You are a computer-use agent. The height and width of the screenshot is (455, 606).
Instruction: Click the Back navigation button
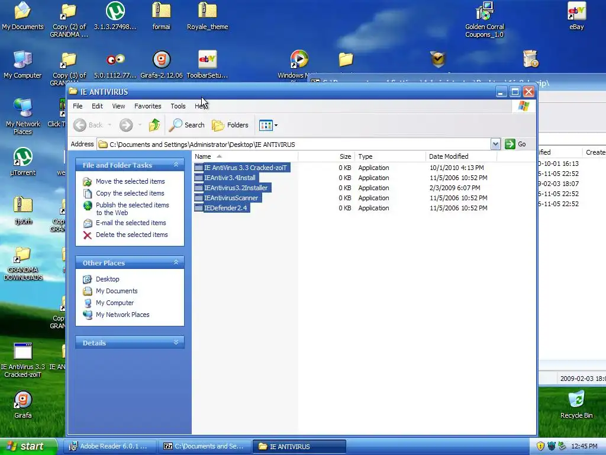coord(89,125)
